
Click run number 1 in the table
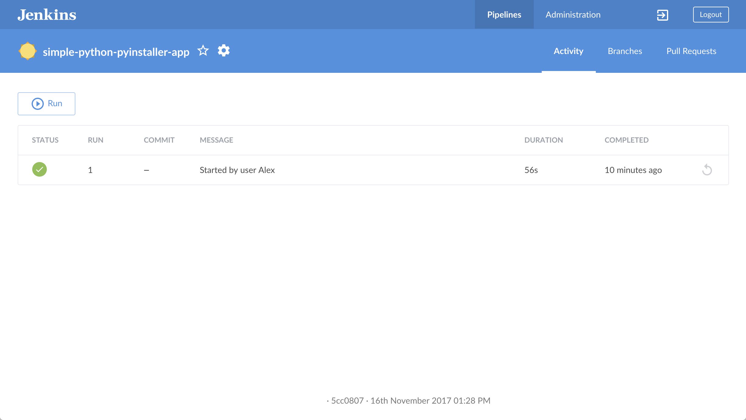[90, 170]
